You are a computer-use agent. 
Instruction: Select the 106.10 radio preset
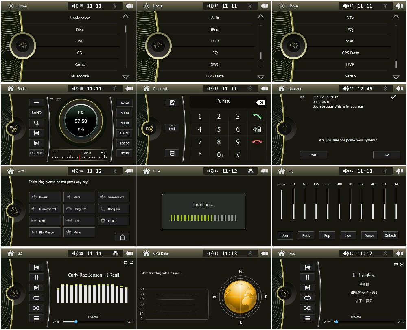[x=125, y=133]
